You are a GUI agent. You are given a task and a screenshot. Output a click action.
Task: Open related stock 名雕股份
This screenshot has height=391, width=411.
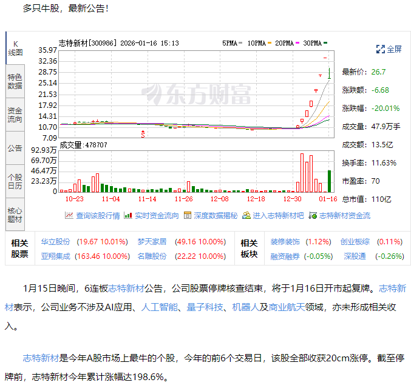(x=152, y=256)
